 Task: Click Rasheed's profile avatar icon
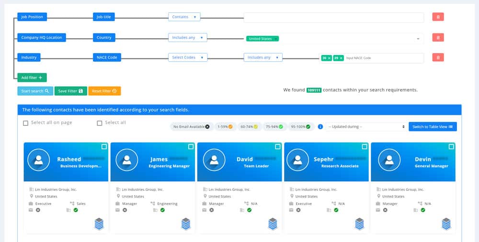coord(39,161)
